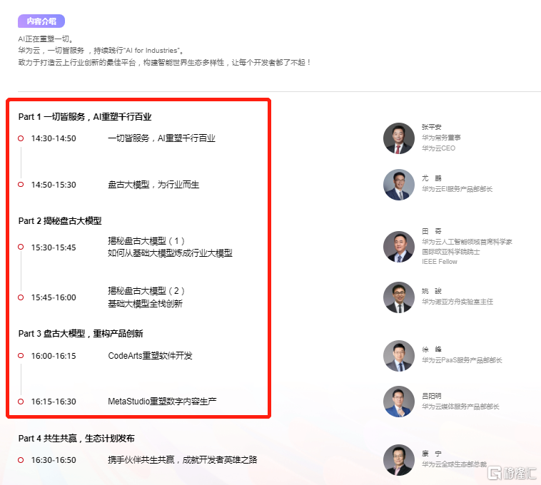Click heading Part 3 盘古大模型，重构产品创新
The width and height of the screenshot is (541, 485).
coord(81,334)
